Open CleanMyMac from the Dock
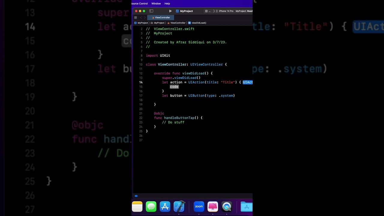The height and width of the screenshot is (216, 384). 213,206
